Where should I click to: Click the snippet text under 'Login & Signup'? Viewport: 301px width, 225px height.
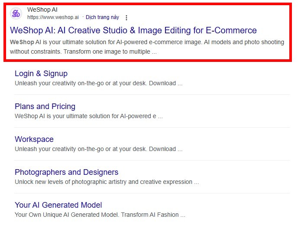point(98,83)
